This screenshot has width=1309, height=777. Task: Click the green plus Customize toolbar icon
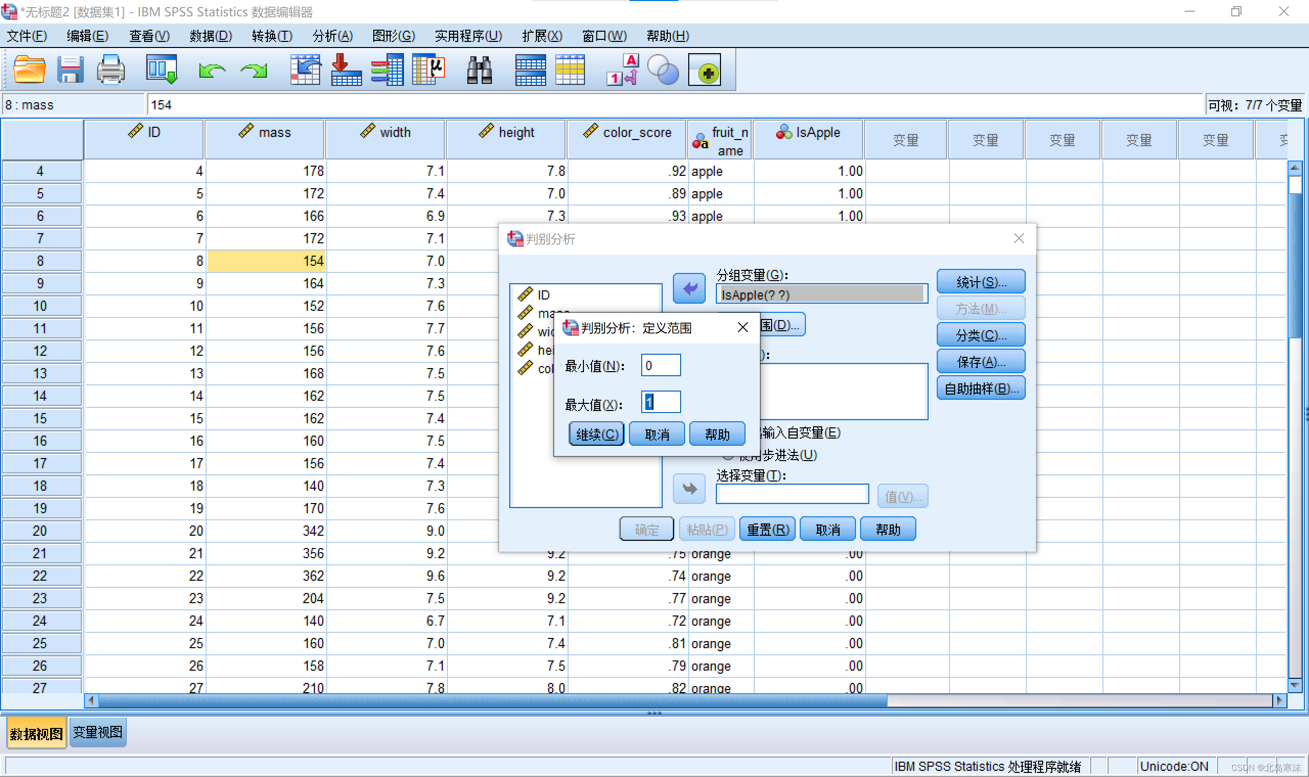pyautogui.click(x=704, y=70)
